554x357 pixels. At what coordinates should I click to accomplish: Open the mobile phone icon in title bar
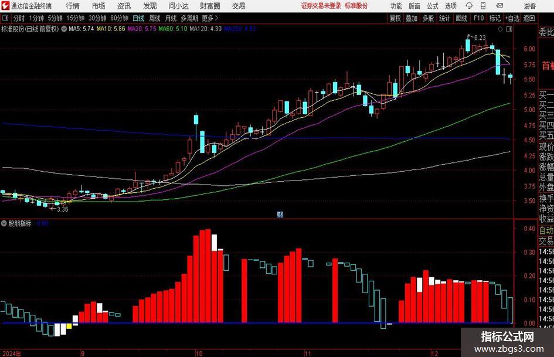click(482, 6)
